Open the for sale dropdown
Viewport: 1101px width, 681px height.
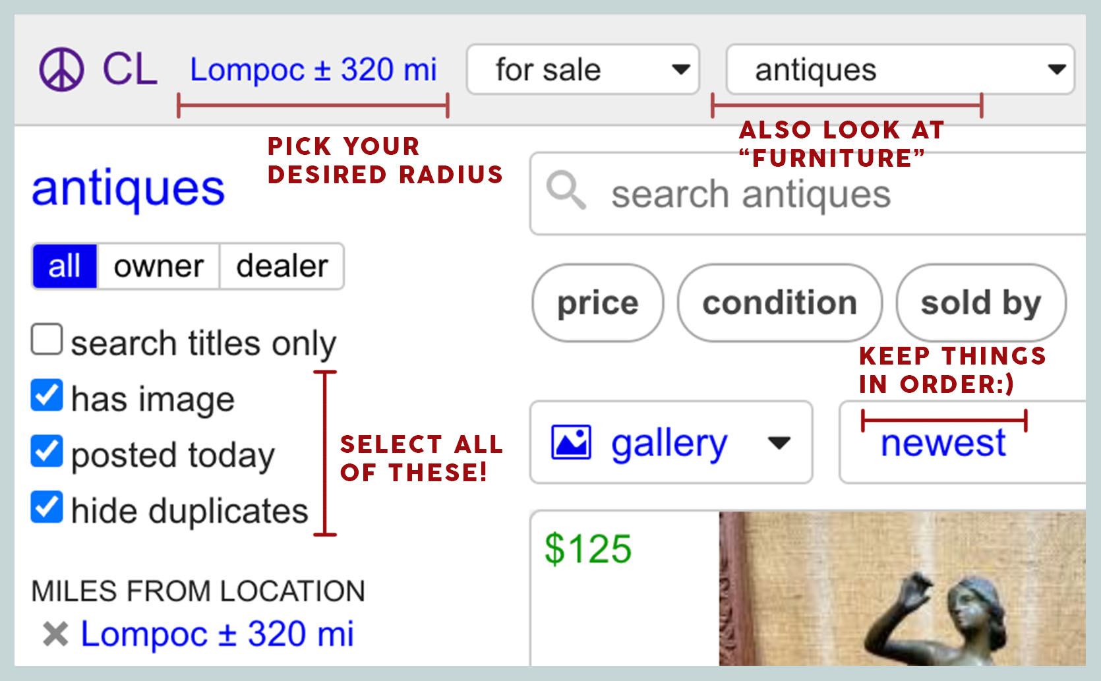click(583, 69)
